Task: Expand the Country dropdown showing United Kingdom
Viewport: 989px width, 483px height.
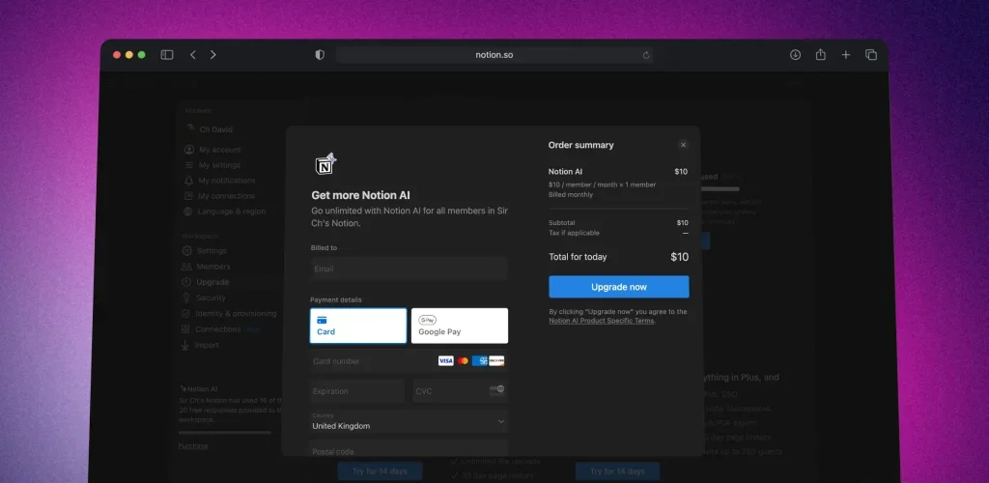Action: tap(409, 421)
